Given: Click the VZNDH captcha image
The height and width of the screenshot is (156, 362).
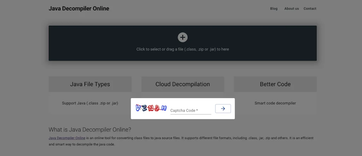Looking at the screenshot, I should (x=151, y=108).
